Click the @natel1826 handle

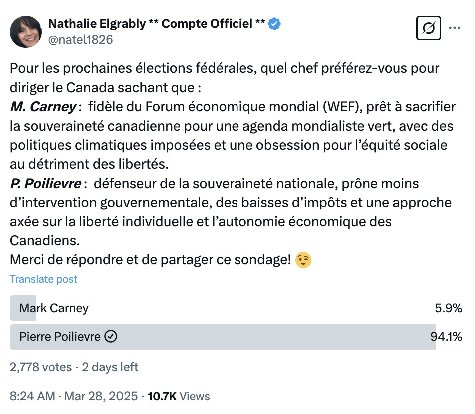(81, 40)
